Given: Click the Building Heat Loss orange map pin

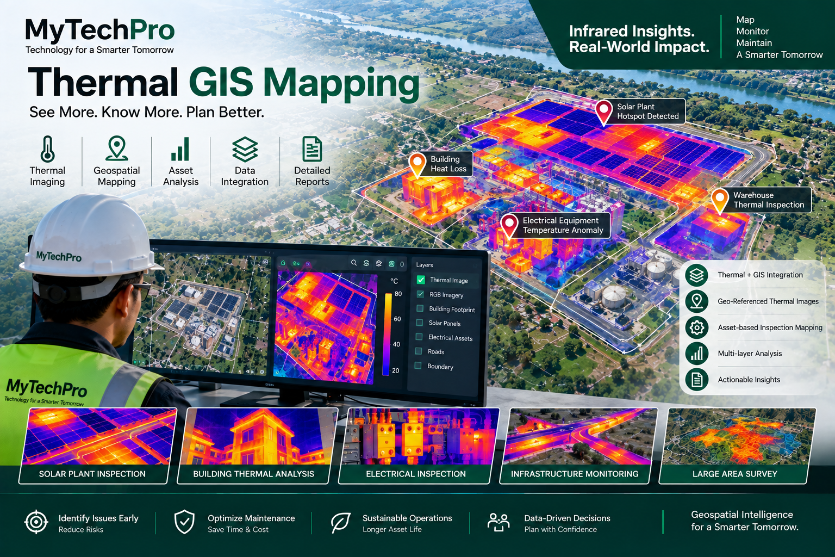Looking at the screenshot, I should pyautogui.click(x=417, y=165).
